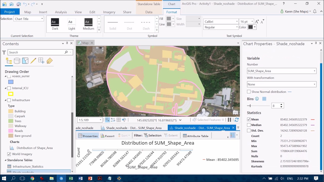Viewport: 324px width, 182px height.
Task: Select List By Data Source cylinder icon
Action: [x=17, y=61]
